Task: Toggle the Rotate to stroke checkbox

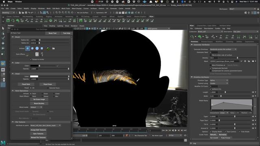Action: tap(31, 59)
